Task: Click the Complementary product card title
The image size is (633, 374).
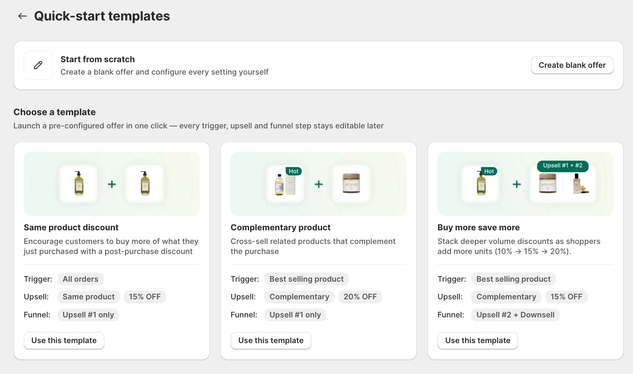Action: (x=280, y=228)
